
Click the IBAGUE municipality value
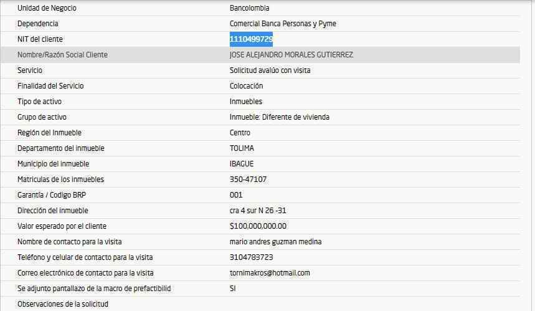[x=242, y=164]
